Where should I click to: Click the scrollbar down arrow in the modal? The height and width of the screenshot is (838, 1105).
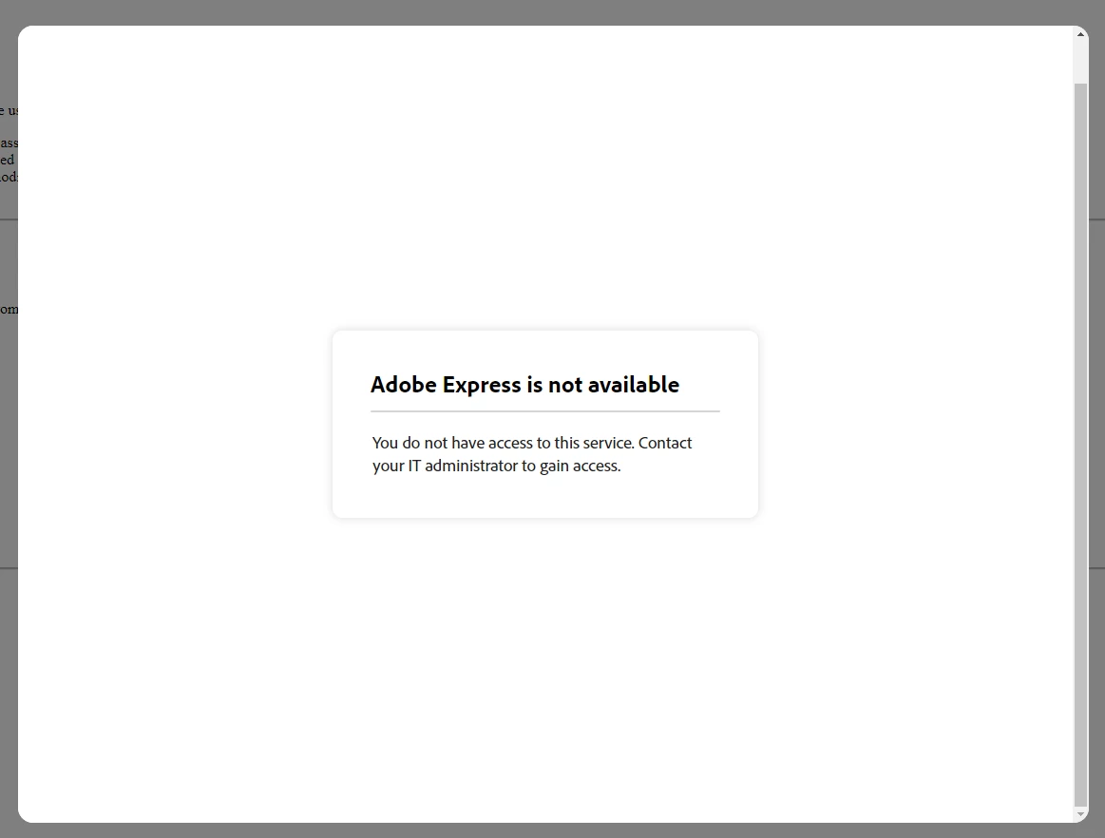pyautogui.click(x=1080, y=814)
